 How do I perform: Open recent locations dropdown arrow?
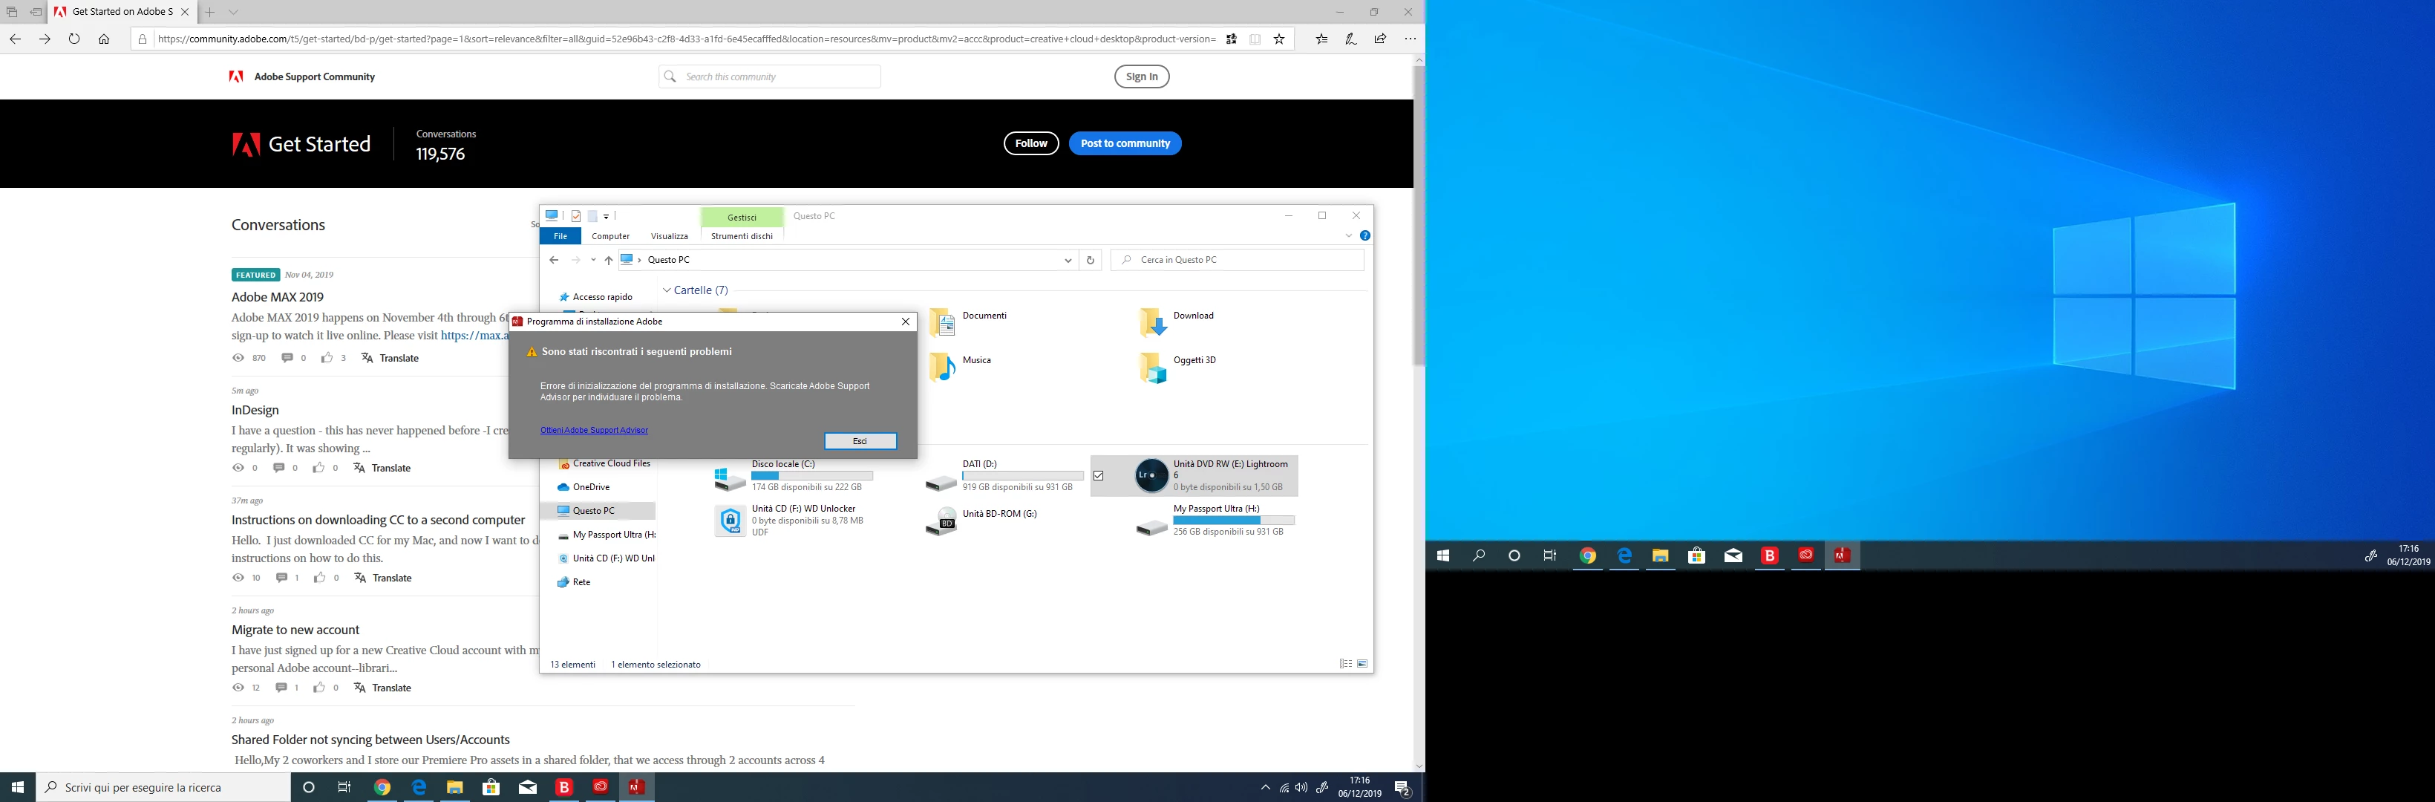click(x=592, y=260)
